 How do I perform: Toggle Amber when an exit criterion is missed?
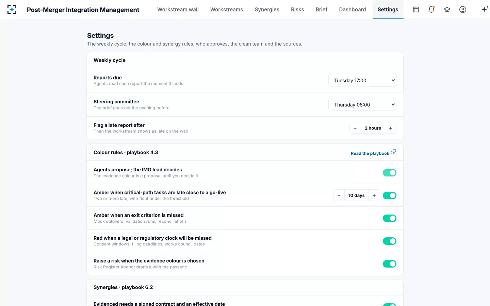[x=390, y=218]
